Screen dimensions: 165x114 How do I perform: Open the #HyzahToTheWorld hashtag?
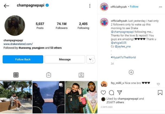123,58
